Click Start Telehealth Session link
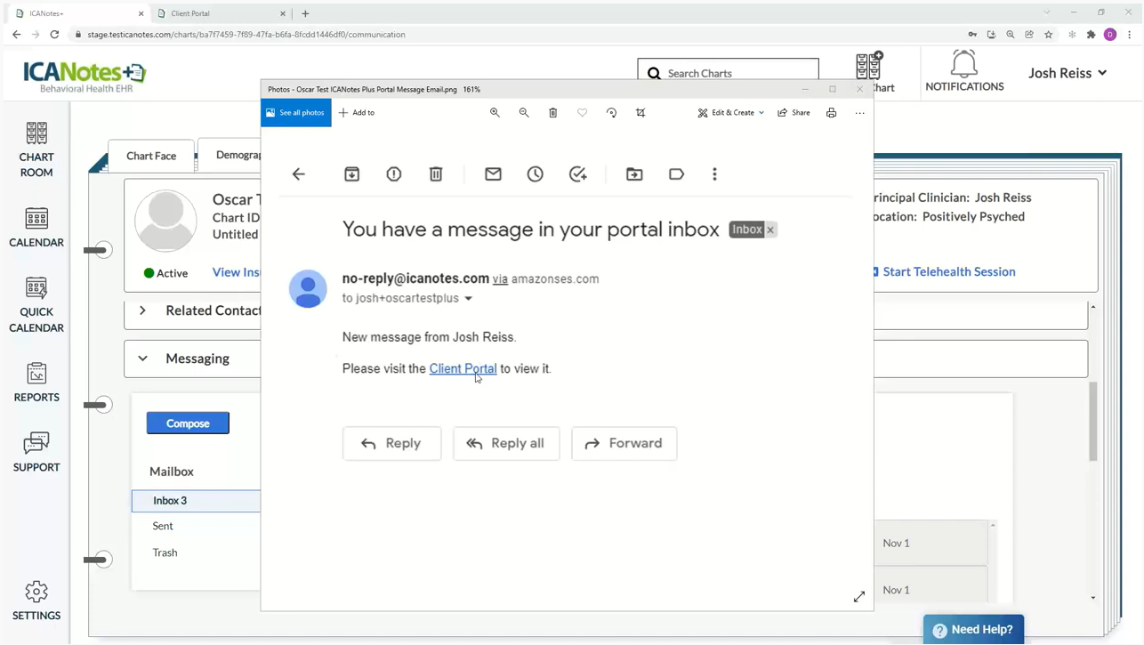The image size is (1144, 645). click(x=948, y=271)
